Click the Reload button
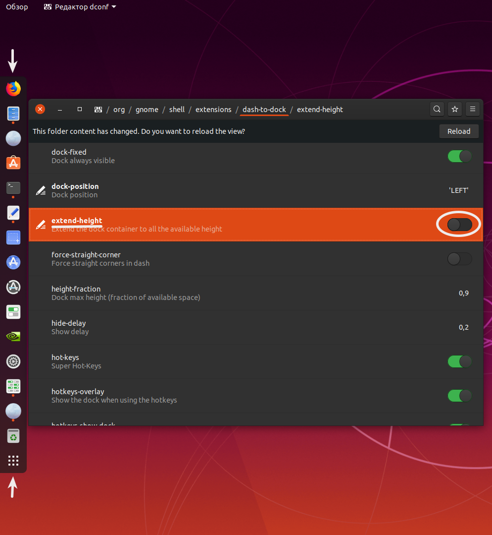This screenshot has width=492, height=535. 459,131
